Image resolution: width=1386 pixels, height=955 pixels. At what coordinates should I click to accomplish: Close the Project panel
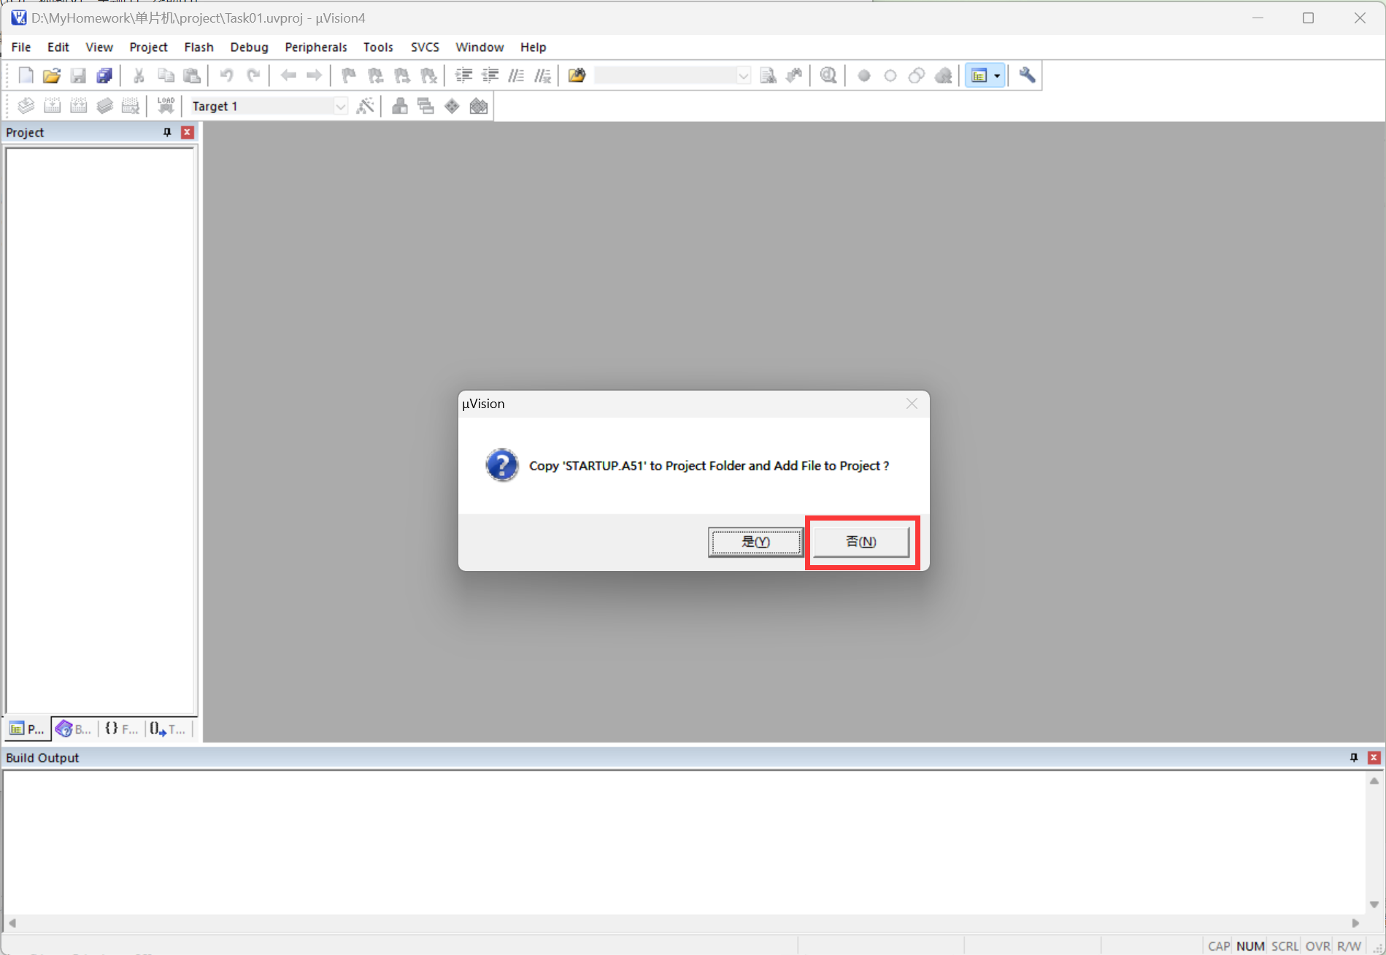click(x=188, y=132)
